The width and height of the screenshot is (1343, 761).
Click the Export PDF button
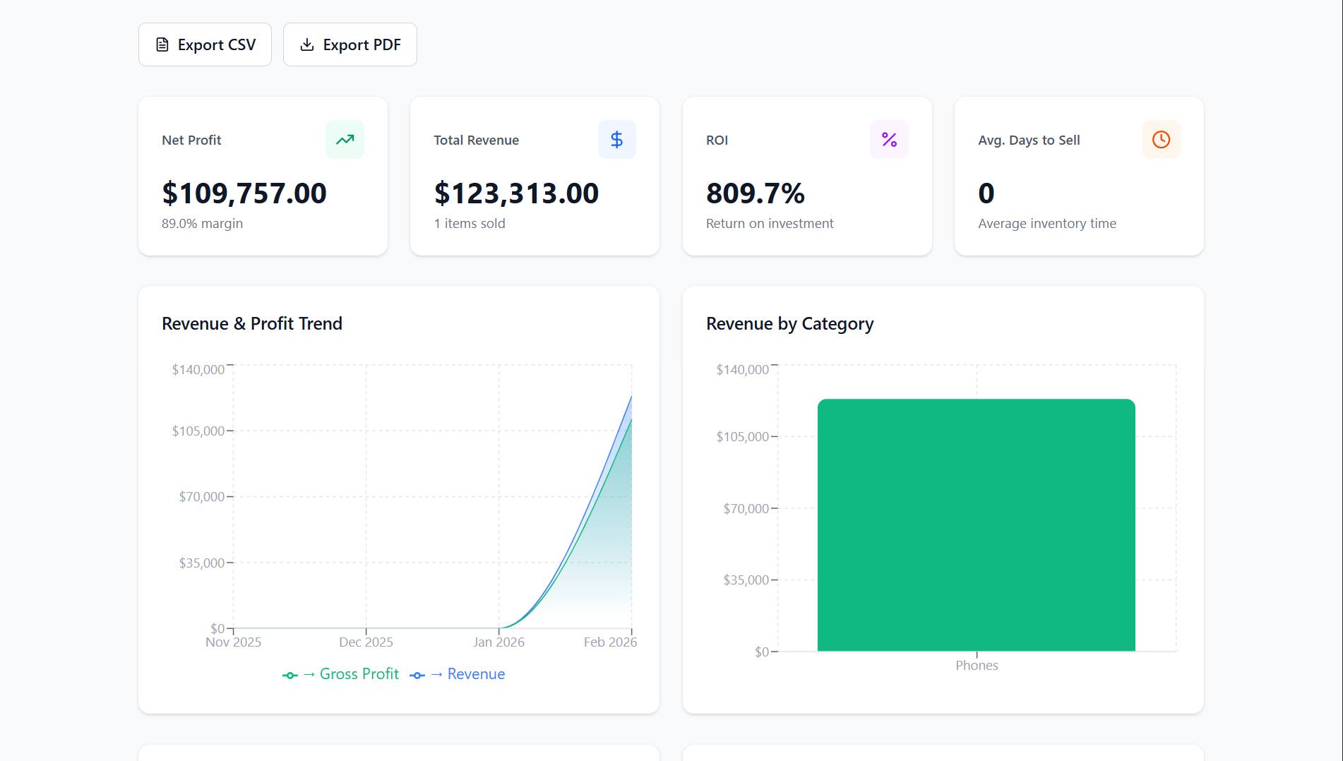(x=350, y=44)
